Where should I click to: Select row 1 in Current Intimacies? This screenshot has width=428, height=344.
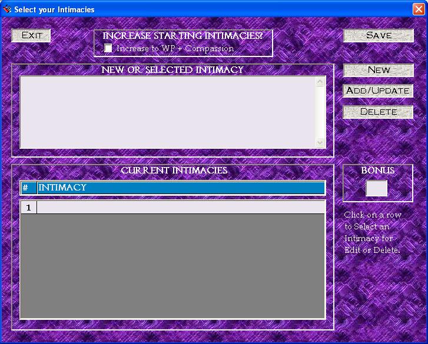(x=29, y=208)
